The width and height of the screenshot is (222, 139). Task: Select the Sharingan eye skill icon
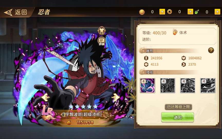[x=208, y=85]
